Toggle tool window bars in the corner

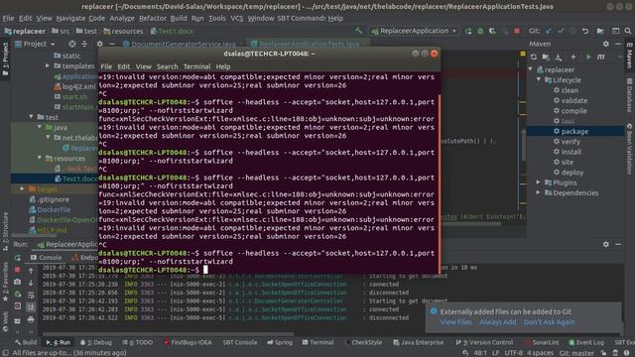pyautogui.click(x=6, y=353)
